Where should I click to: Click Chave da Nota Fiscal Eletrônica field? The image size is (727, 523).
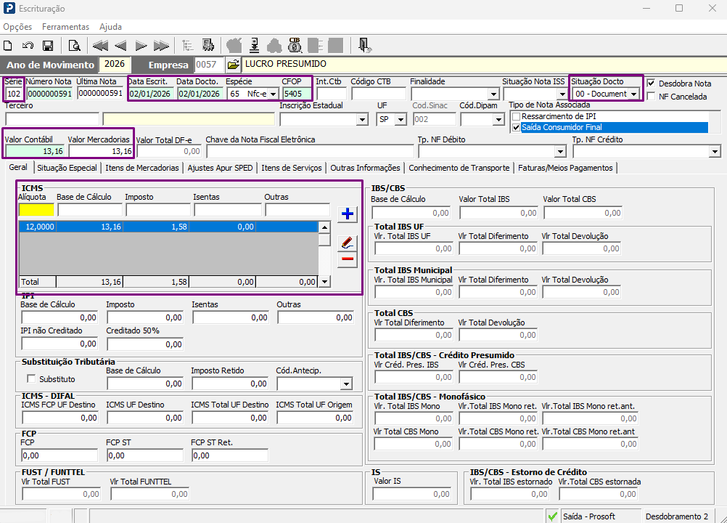(x=310, y=151)
